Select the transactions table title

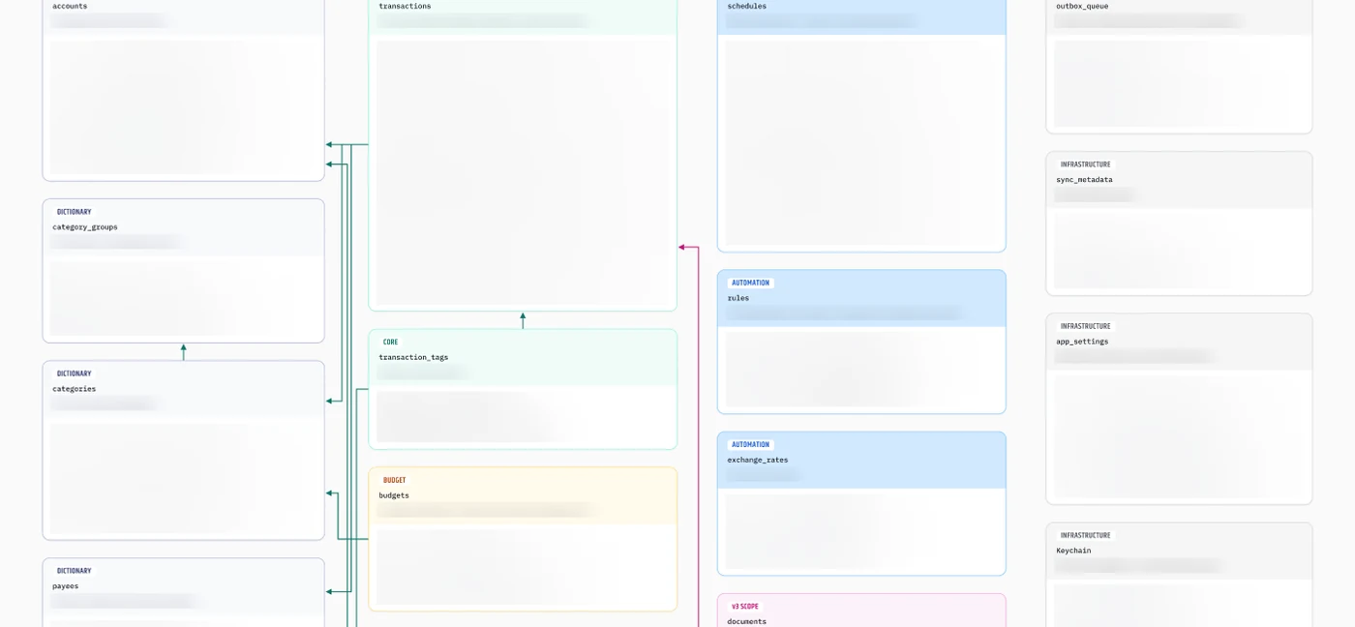[x=405, y=6]
